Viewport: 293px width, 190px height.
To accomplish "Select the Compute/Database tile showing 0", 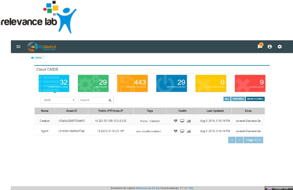I will (x=211, y=83).
